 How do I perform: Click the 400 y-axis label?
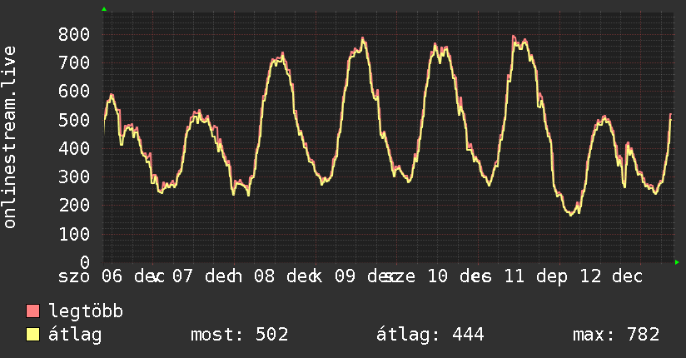click(x=74, y=148)
